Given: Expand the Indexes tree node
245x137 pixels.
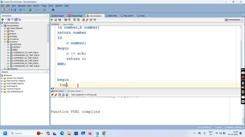Looking at the screenshot, I should pos(5,34).
